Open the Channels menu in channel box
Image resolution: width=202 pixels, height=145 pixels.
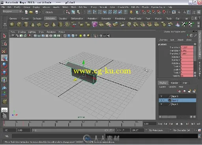pos(163,40)
